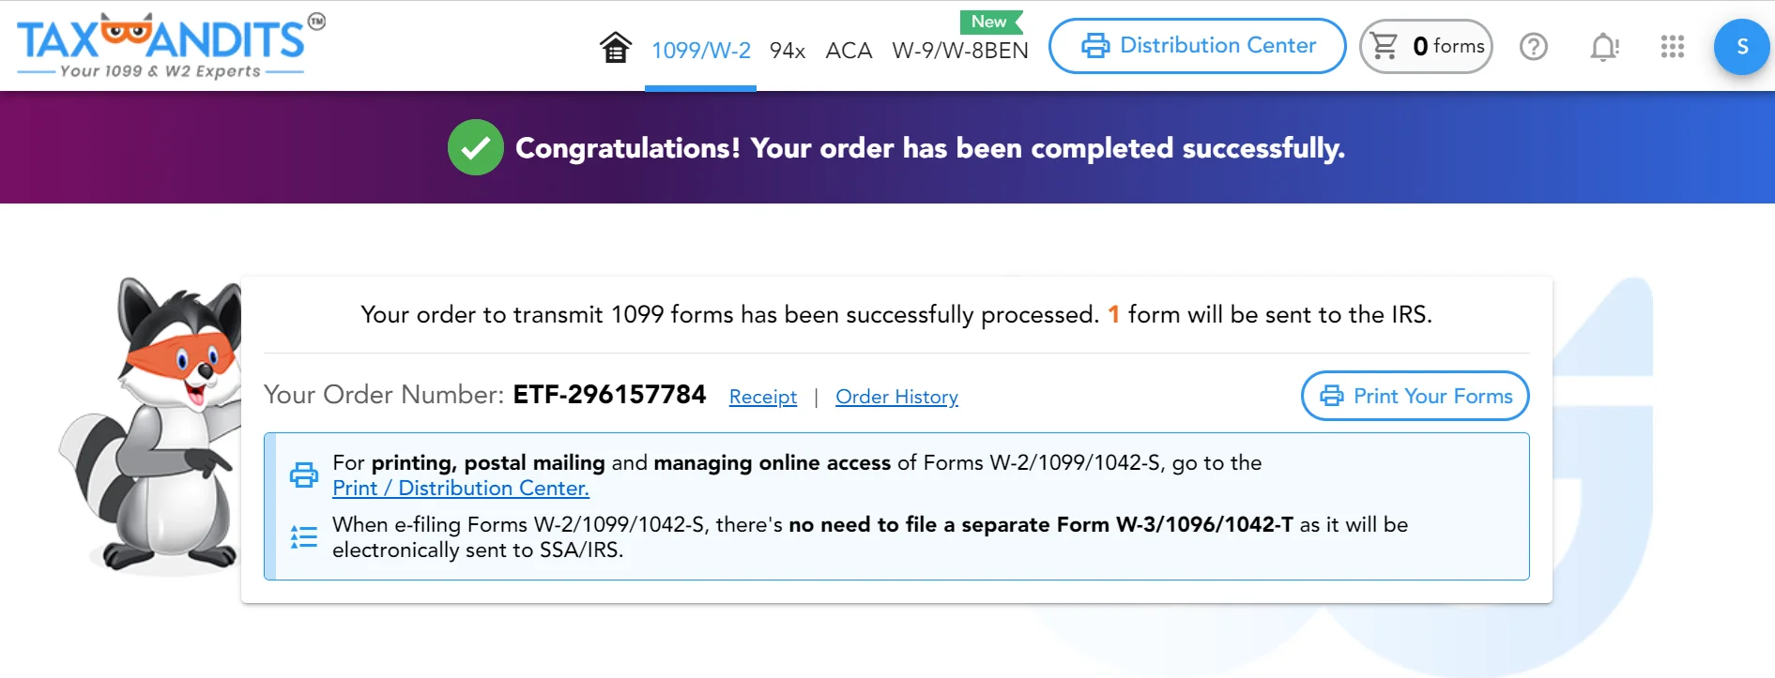The width and height of the screenshot is (1775, 678).
Task: Open the Print / Distribution Center link
Action: coord(461,488)
